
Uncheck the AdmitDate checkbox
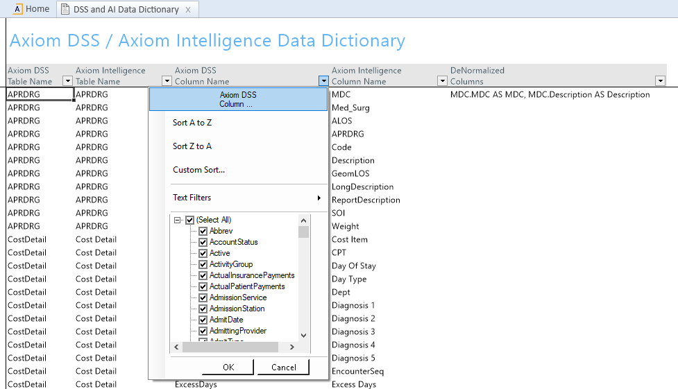pos(203,320)
